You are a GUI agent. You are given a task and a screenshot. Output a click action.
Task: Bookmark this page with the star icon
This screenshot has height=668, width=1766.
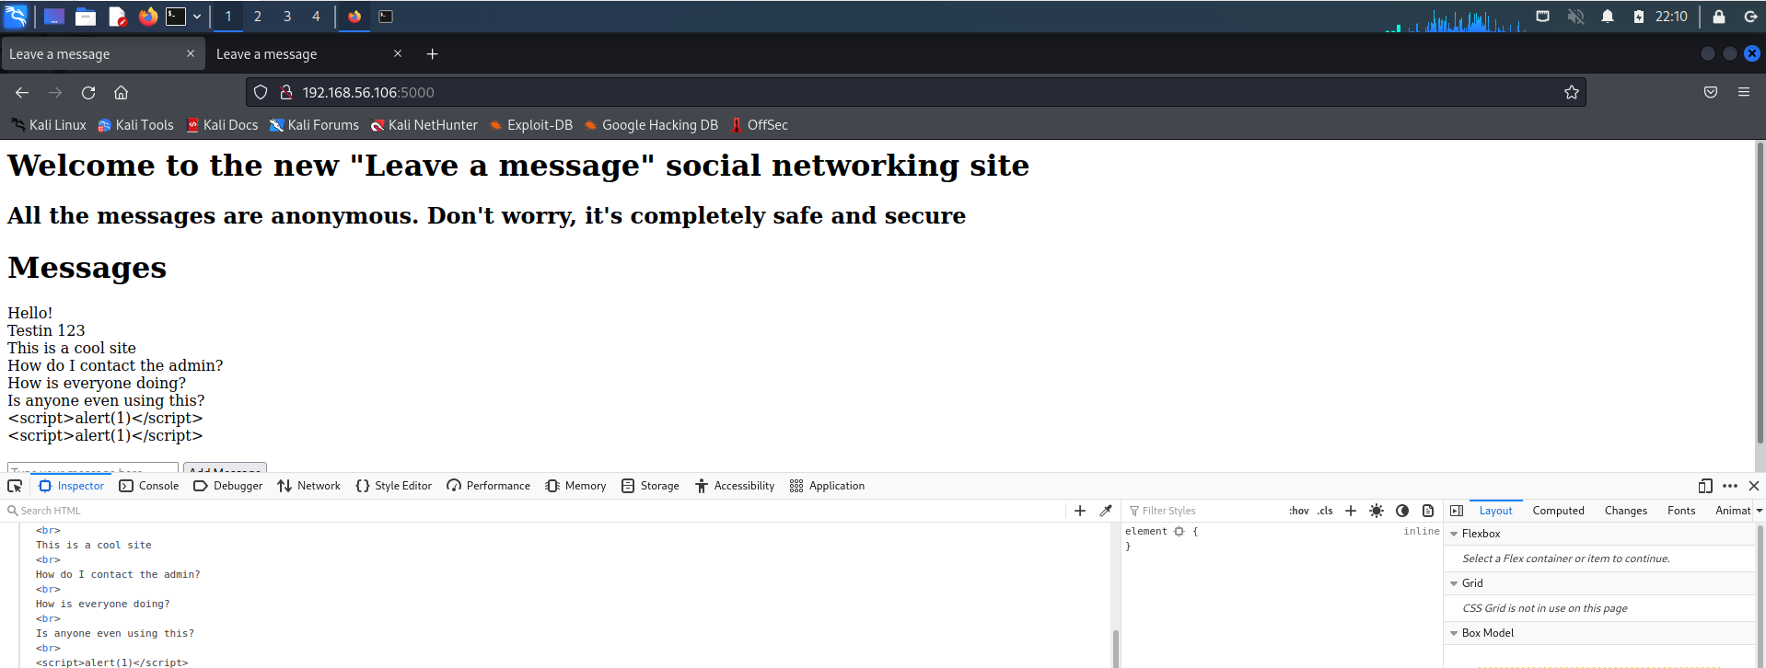coord(1572,92)
